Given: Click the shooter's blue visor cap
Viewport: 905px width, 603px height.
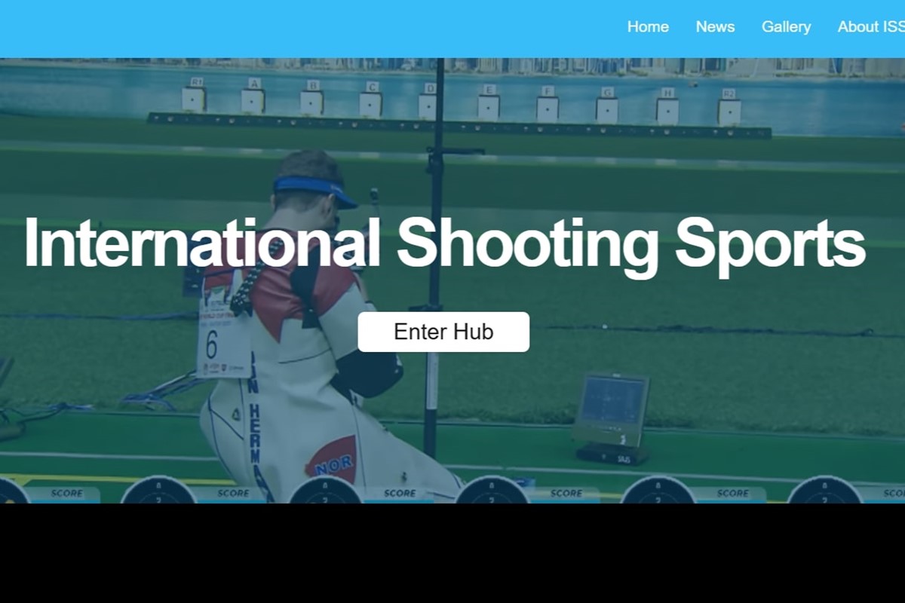Looking at the screenshot, I should pyautogui.click(x=313, y=188).
